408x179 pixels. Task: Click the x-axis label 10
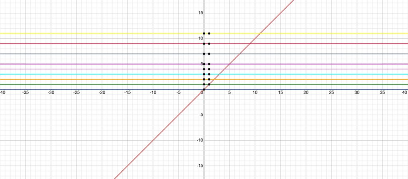pos(255,92)
